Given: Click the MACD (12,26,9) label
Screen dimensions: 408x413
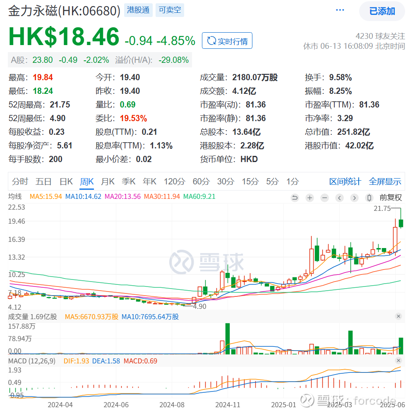Looking at the screenshot, I should coord(32,361).
